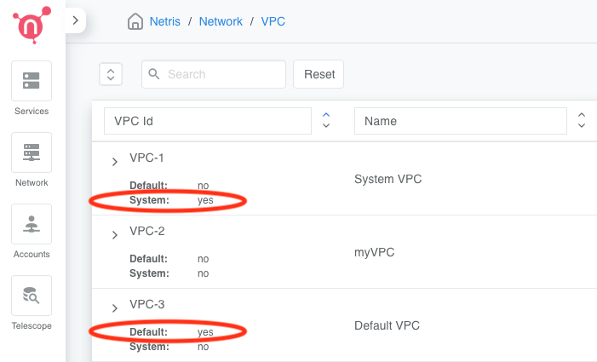Click the Accounts label in the sidebar
Image resolution: width=597 pixels, height=362 pixels.
pos(32,255)
